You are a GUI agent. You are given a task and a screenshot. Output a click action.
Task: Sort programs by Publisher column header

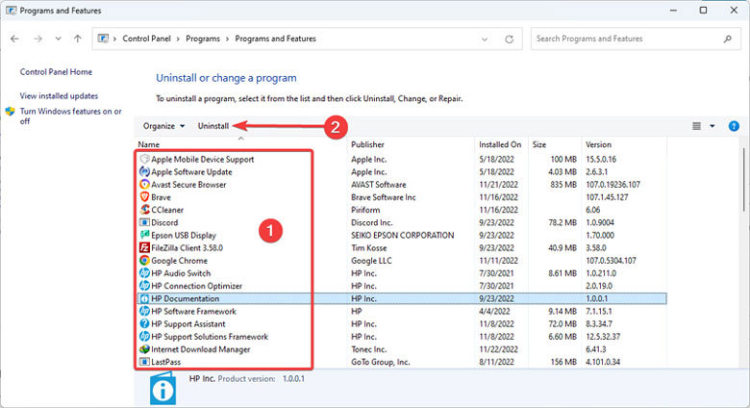point(369,144)
